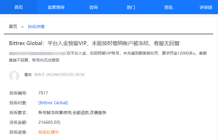
Task: Click the 投诉对象 label
Action: (x=18, y=103)
